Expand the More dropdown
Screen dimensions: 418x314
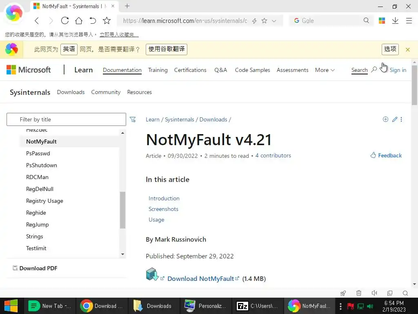(x=325, y=70)
